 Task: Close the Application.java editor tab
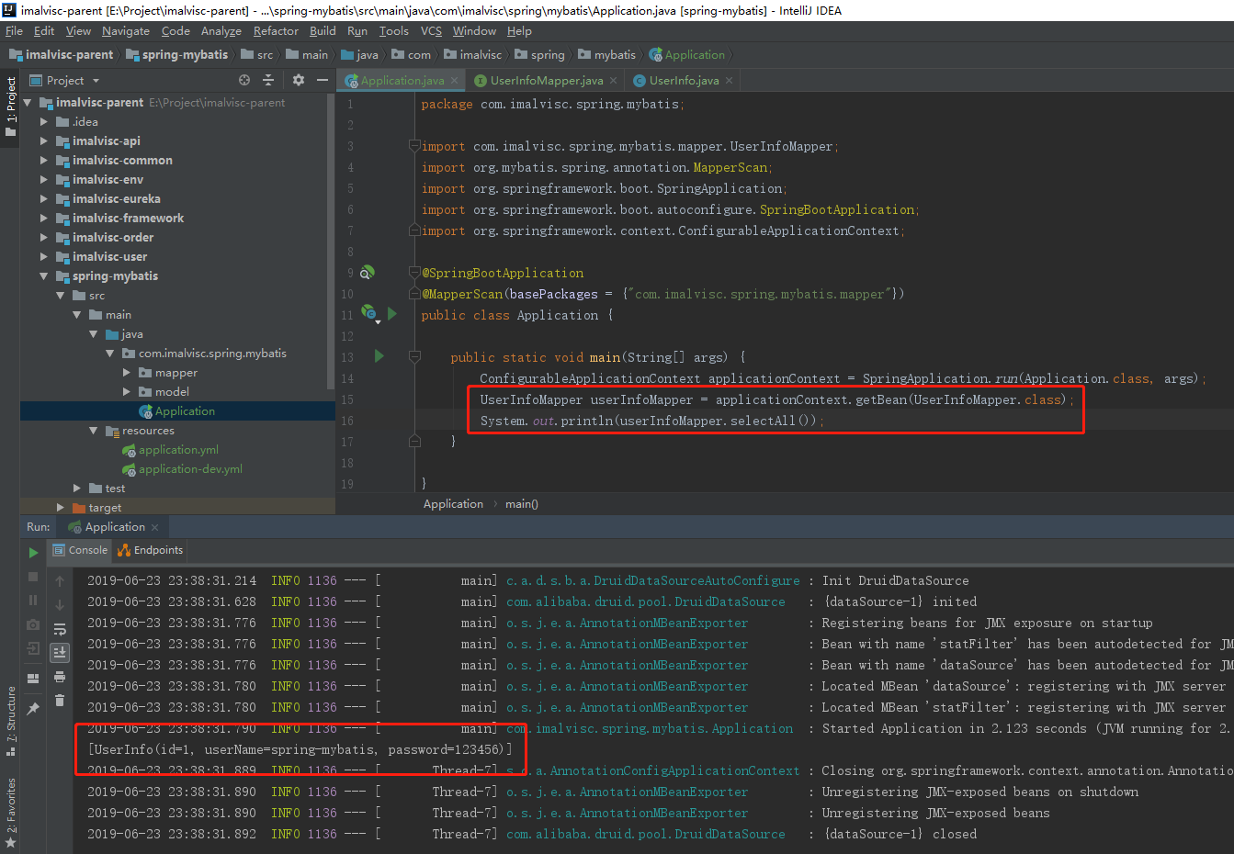pos(454,81)
